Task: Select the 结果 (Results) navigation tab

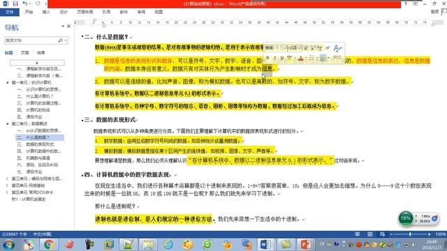Action: [x=41, y=53]
